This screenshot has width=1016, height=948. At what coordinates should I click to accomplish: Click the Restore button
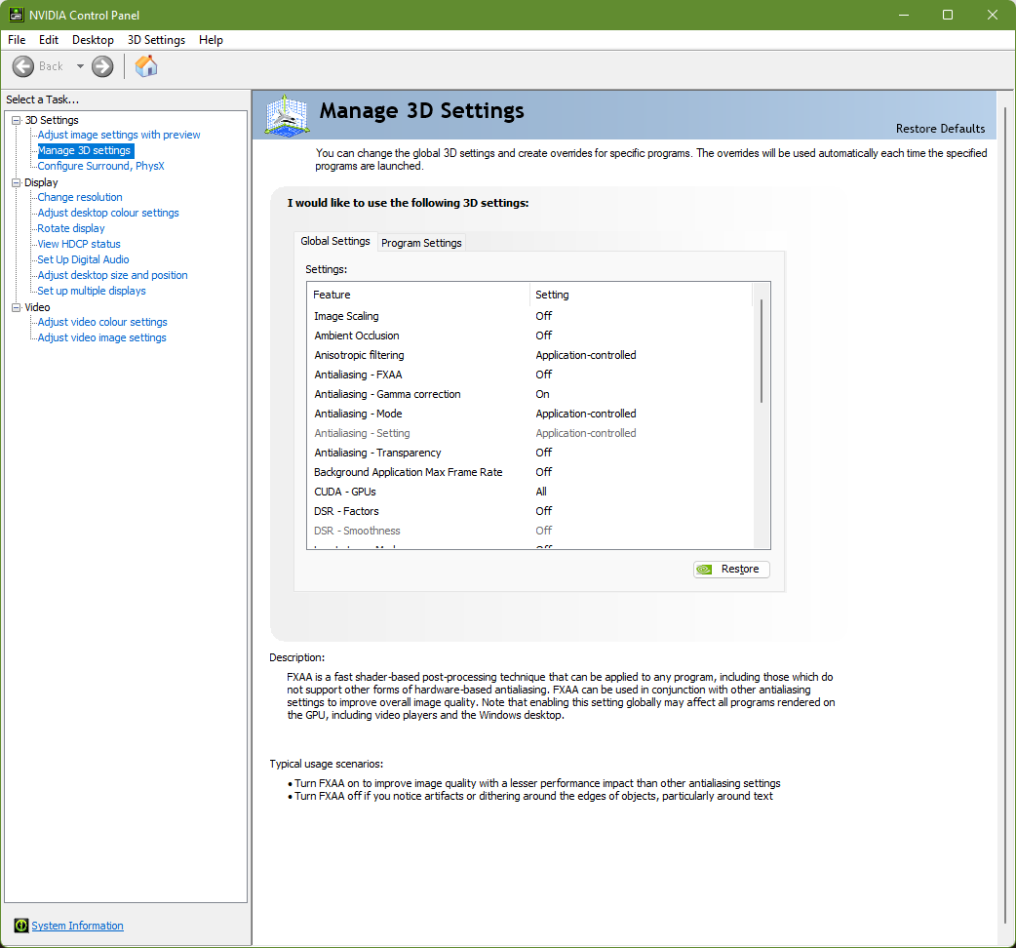(x=731, y=569)
